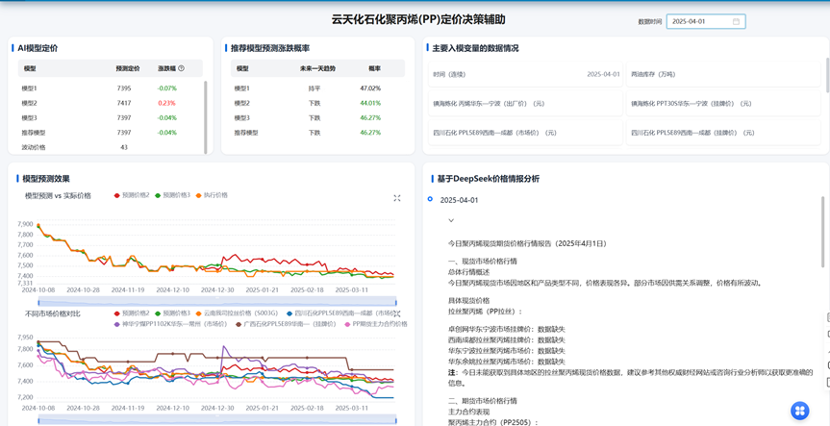
Task: Open the 数据时间 date picker dropdown
Action: coord(705,21)
